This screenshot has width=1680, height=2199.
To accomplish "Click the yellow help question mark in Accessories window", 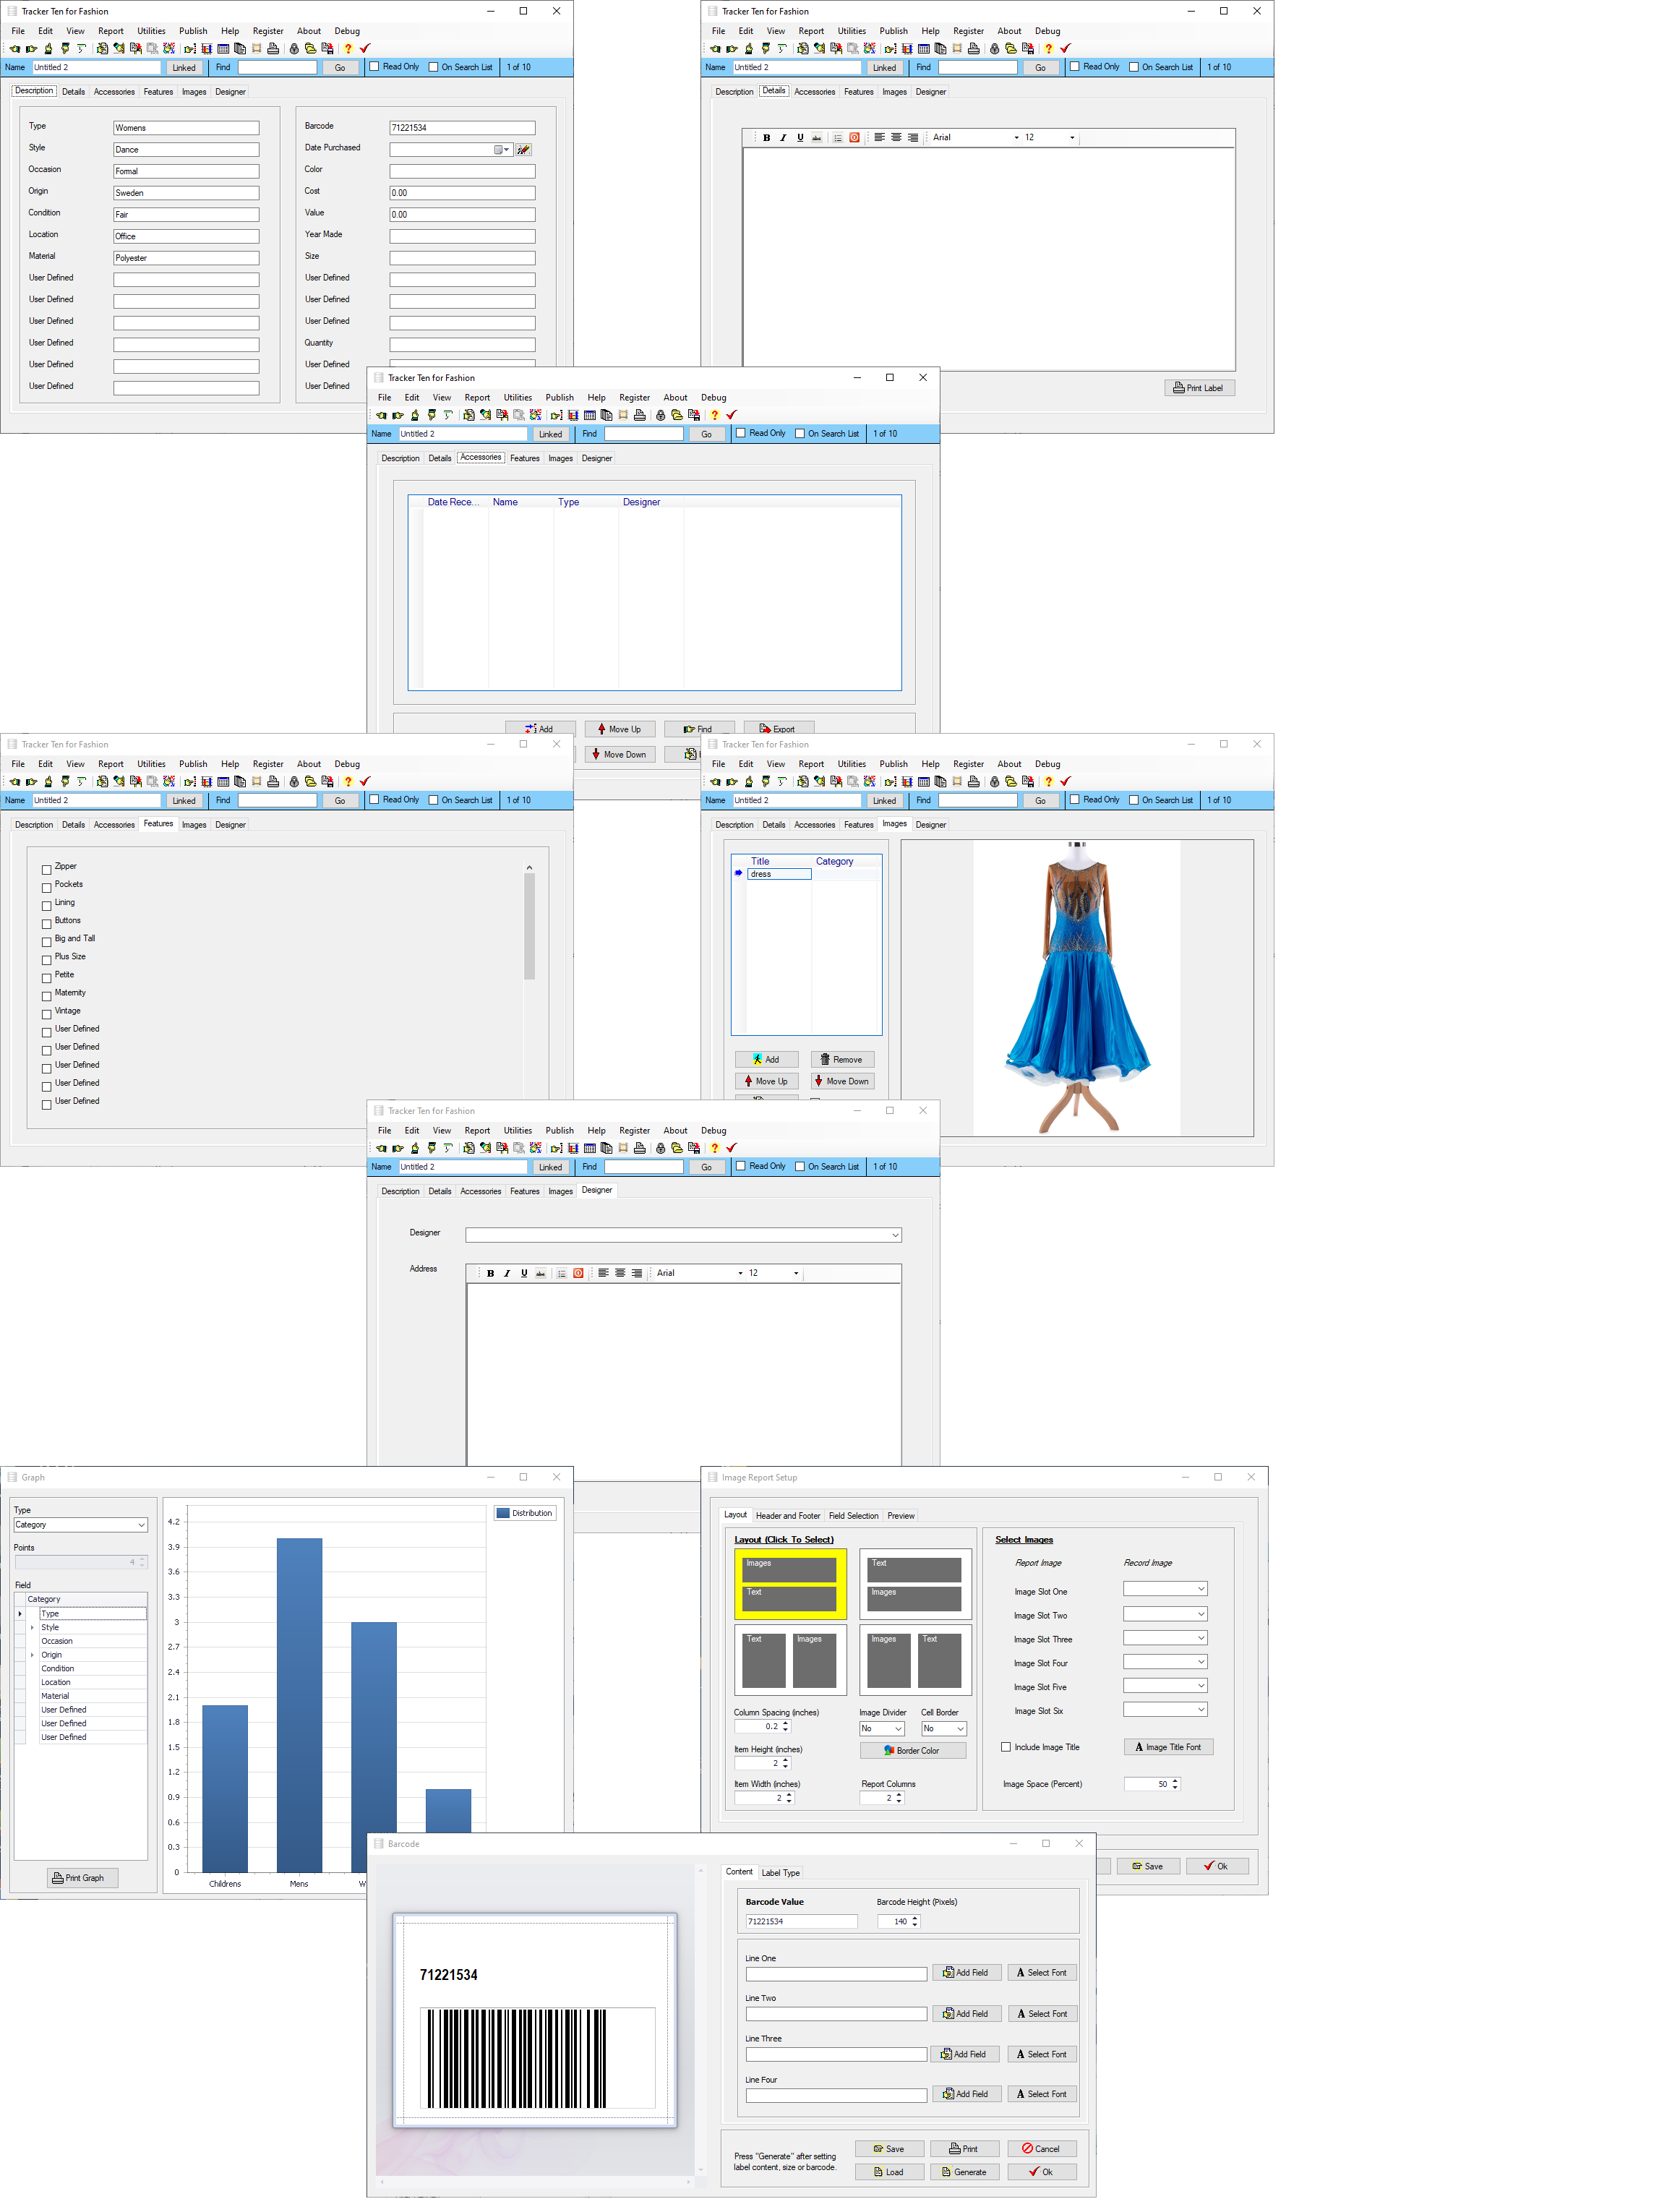I will [x=714, y=415].
